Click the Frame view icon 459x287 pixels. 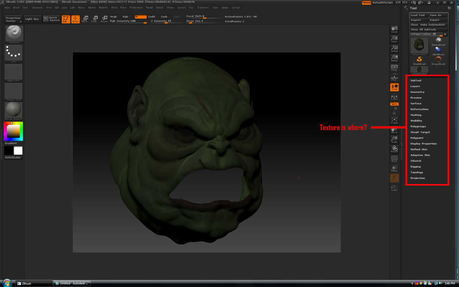point(394,120)
